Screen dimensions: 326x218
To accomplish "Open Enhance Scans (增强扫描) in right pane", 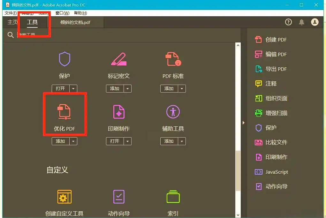I will click(271, 113).
